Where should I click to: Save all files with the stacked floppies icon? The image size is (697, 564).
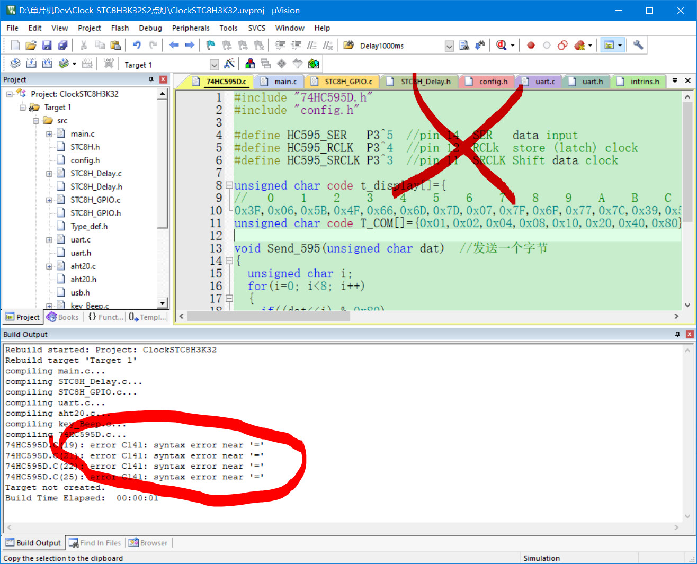62,46
